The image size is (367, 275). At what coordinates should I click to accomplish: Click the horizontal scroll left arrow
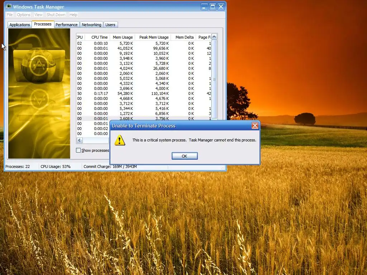(x=79, y=140)
